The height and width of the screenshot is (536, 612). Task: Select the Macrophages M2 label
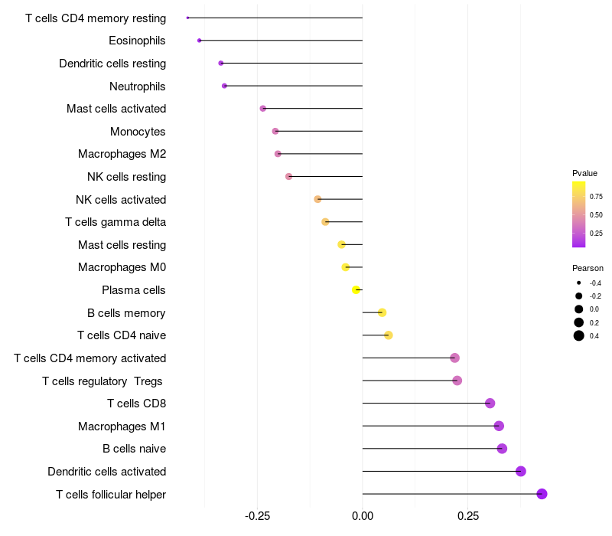[x=122, y=154]
